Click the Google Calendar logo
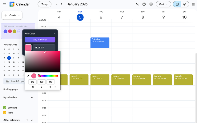197x123 pixels. (x=12, y=4)
